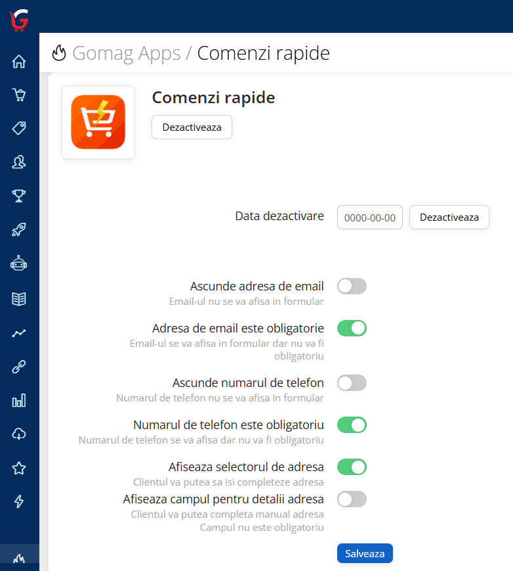This screenshot has height=571, width=513.
Task: Click the robot automation icon
Action: [19, 264]
